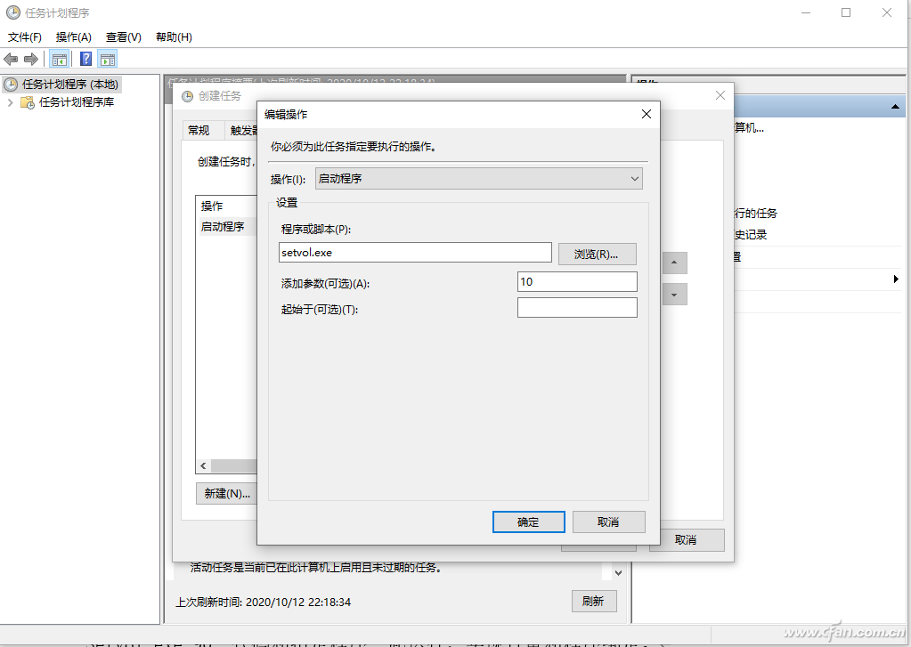The width and height of the screenshot is (911, 647).
Task: Click the 新建(N)... button in 创建任务
Action: [x=227, y=494]
